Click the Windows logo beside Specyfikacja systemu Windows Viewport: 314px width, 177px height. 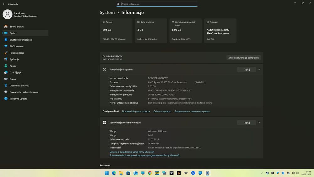pyautogui.click(x=105, y=123)
